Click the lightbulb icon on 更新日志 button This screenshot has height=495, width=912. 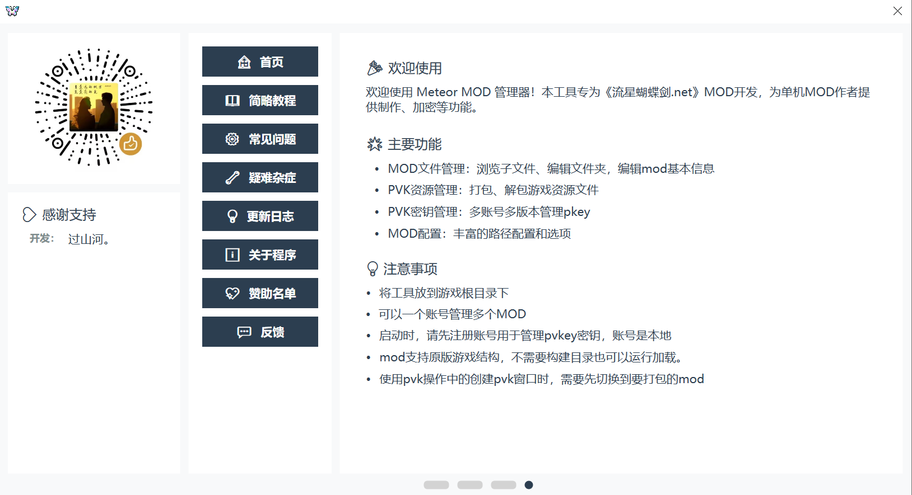point(232,216)
